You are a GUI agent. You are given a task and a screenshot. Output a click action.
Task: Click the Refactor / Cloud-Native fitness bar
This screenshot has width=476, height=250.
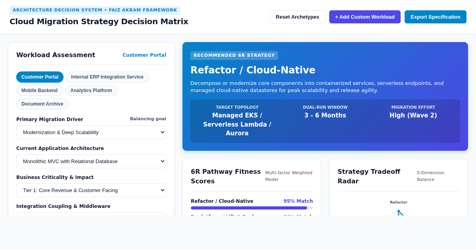(252, 208)
